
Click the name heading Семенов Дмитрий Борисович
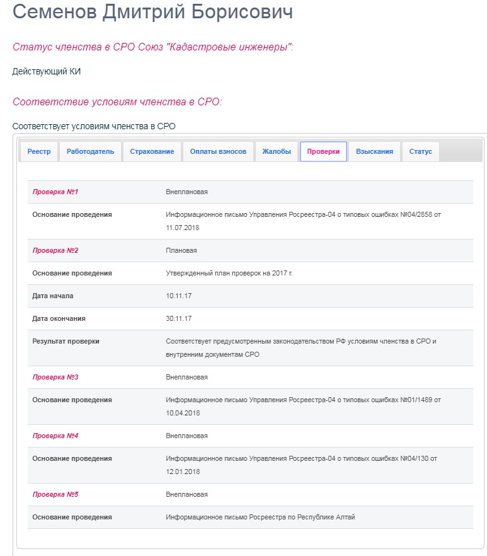click(x=152, y=12)
